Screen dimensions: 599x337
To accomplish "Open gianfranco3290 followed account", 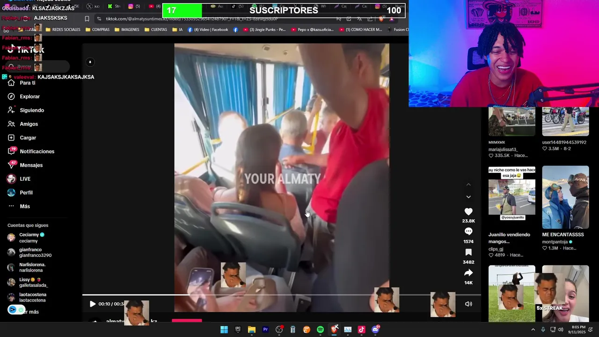I will tap(29, 252).
